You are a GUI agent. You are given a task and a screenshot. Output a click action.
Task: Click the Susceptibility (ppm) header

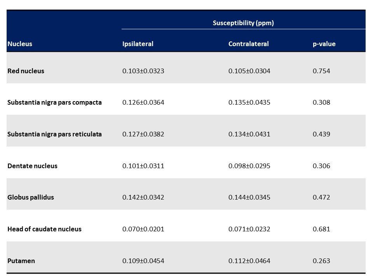(x=243, y=23)
